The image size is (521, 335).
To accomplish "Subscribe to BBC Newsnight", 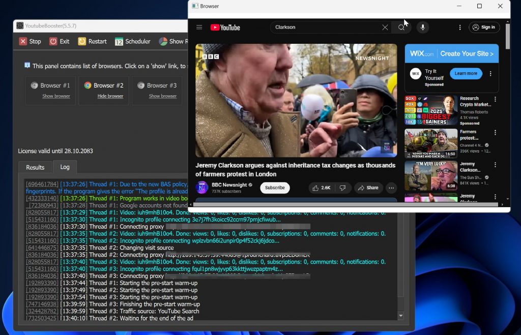I will click(275, 188).
